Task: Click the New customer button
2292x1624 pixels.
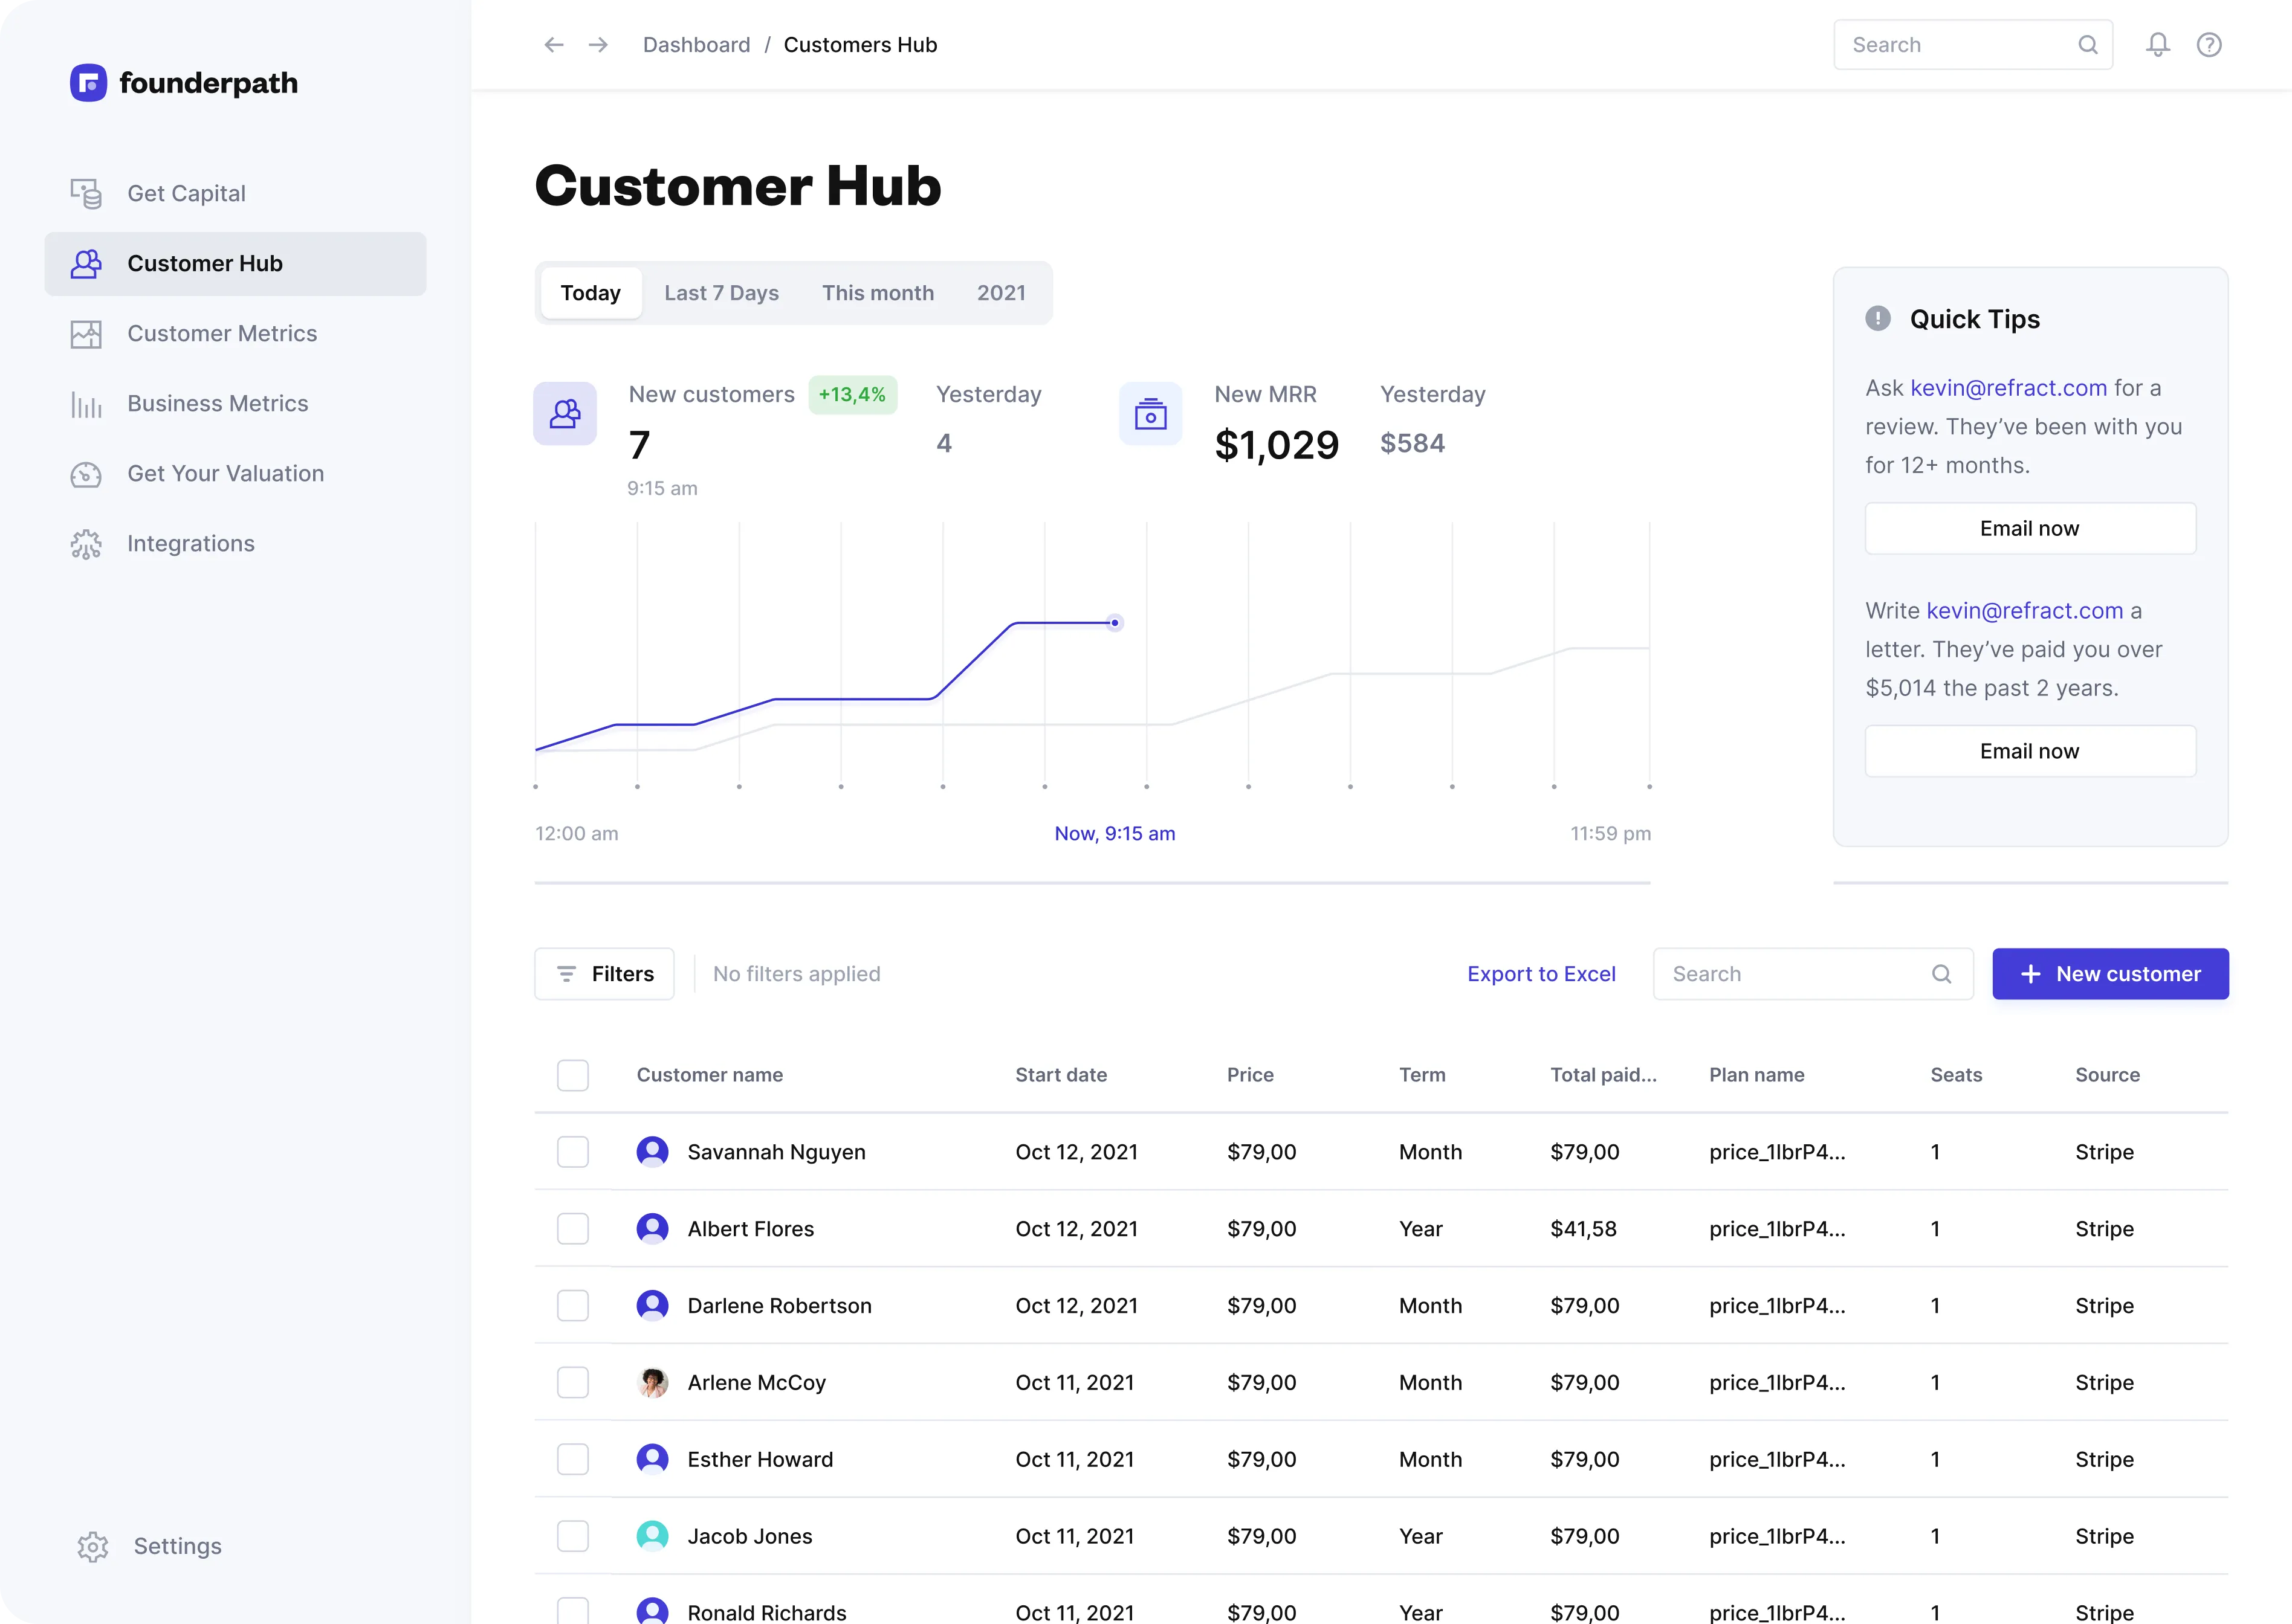Action: tap(2111, 973)
